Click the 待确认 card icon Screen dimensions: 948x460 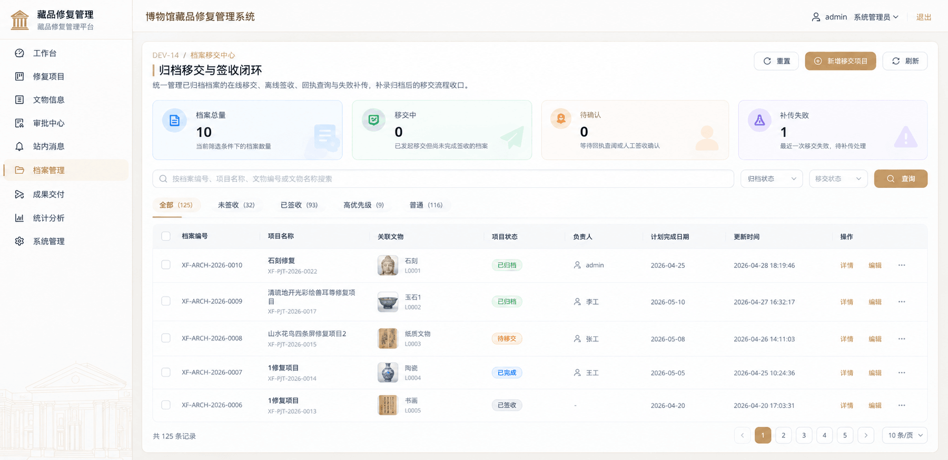coord(561,119)
